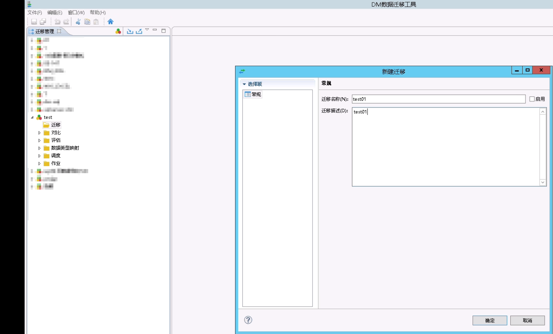
Task: Open the view menu triangle on 迁移管理 panel
Action: [x=147, y=29]
